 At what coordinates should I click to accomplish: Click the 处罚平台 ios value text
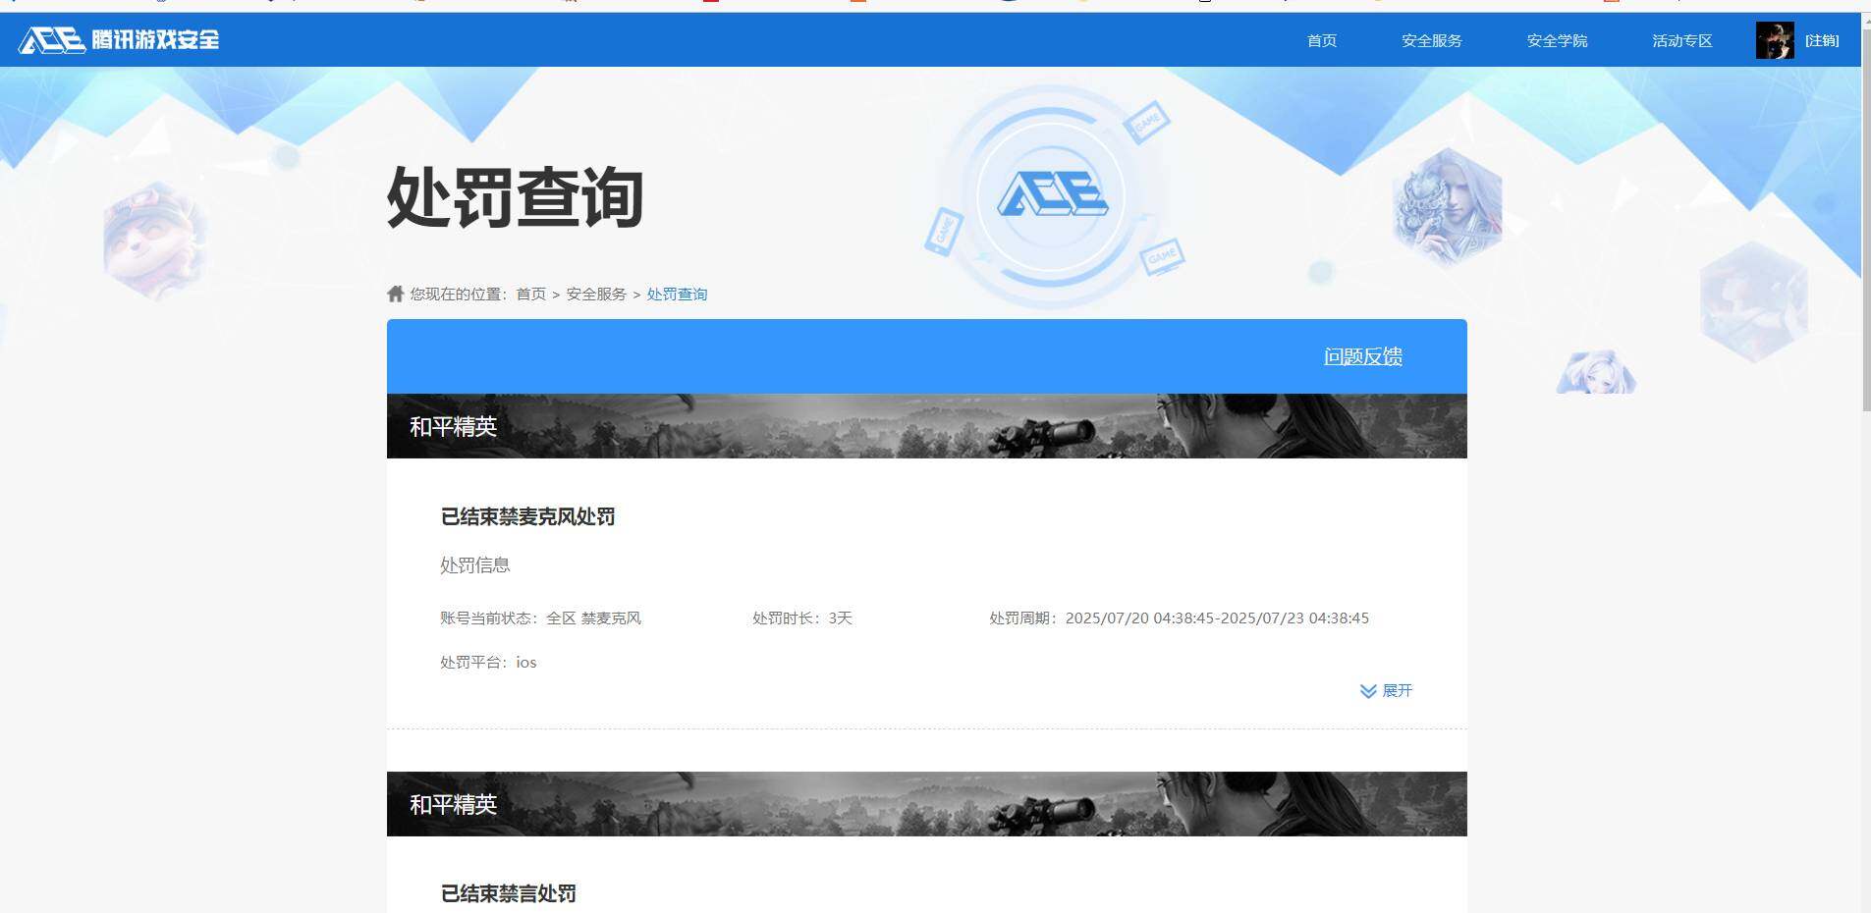(x=526, y=663)
